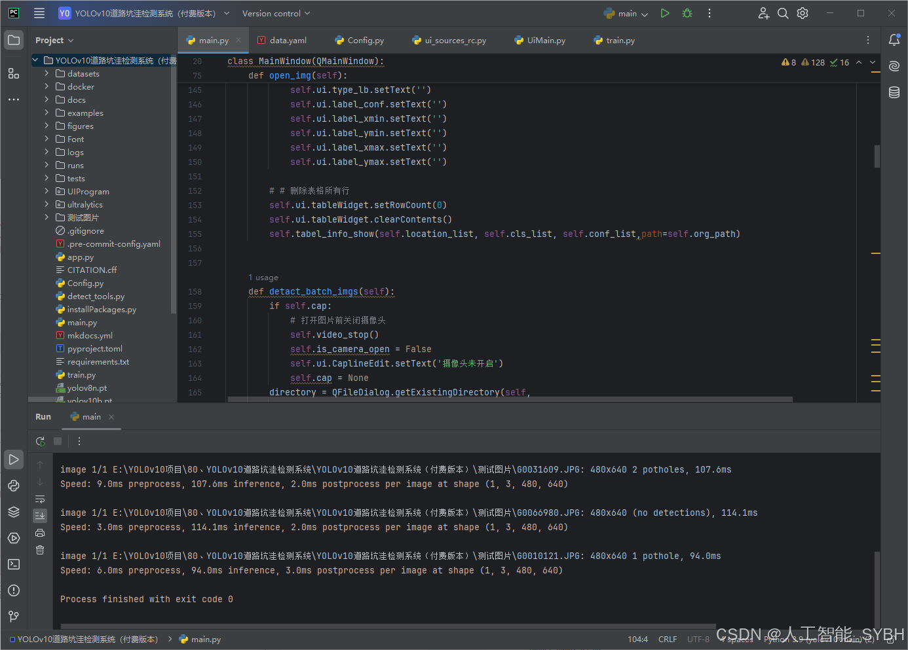This screenshot has width=908, height=650.
Task: Select app.py in project tree
Action: pos(80,257)
